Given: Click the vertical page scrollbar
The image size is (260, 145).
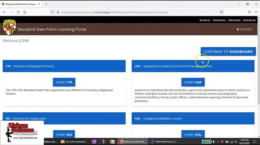Looking at the screenshot, I should [259, 61].
